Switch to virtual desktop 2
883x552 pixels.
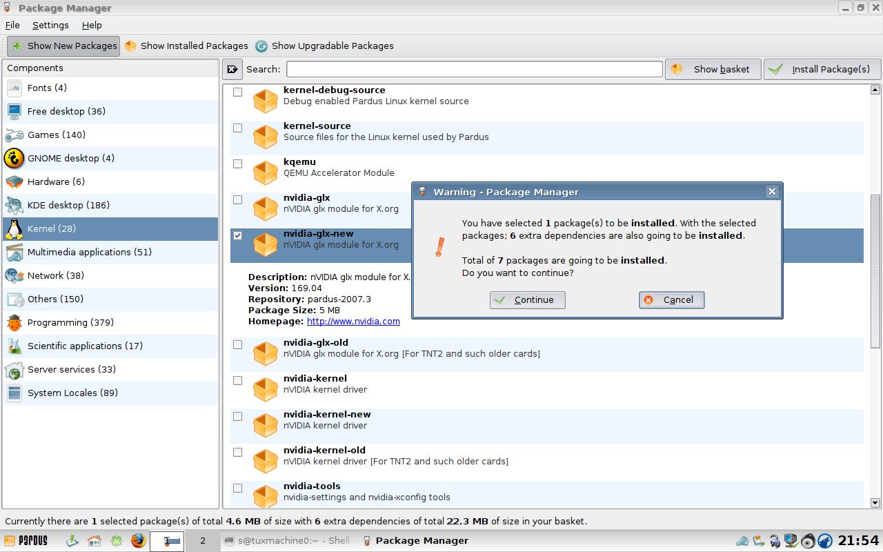202,541
